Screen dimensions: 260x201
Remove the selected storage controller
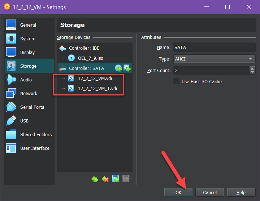tap(105, 179)
